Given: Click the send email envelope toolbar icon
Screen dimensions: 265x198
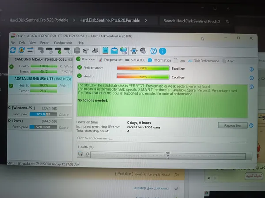Looking at the screenshot, I should click(115, 51).
